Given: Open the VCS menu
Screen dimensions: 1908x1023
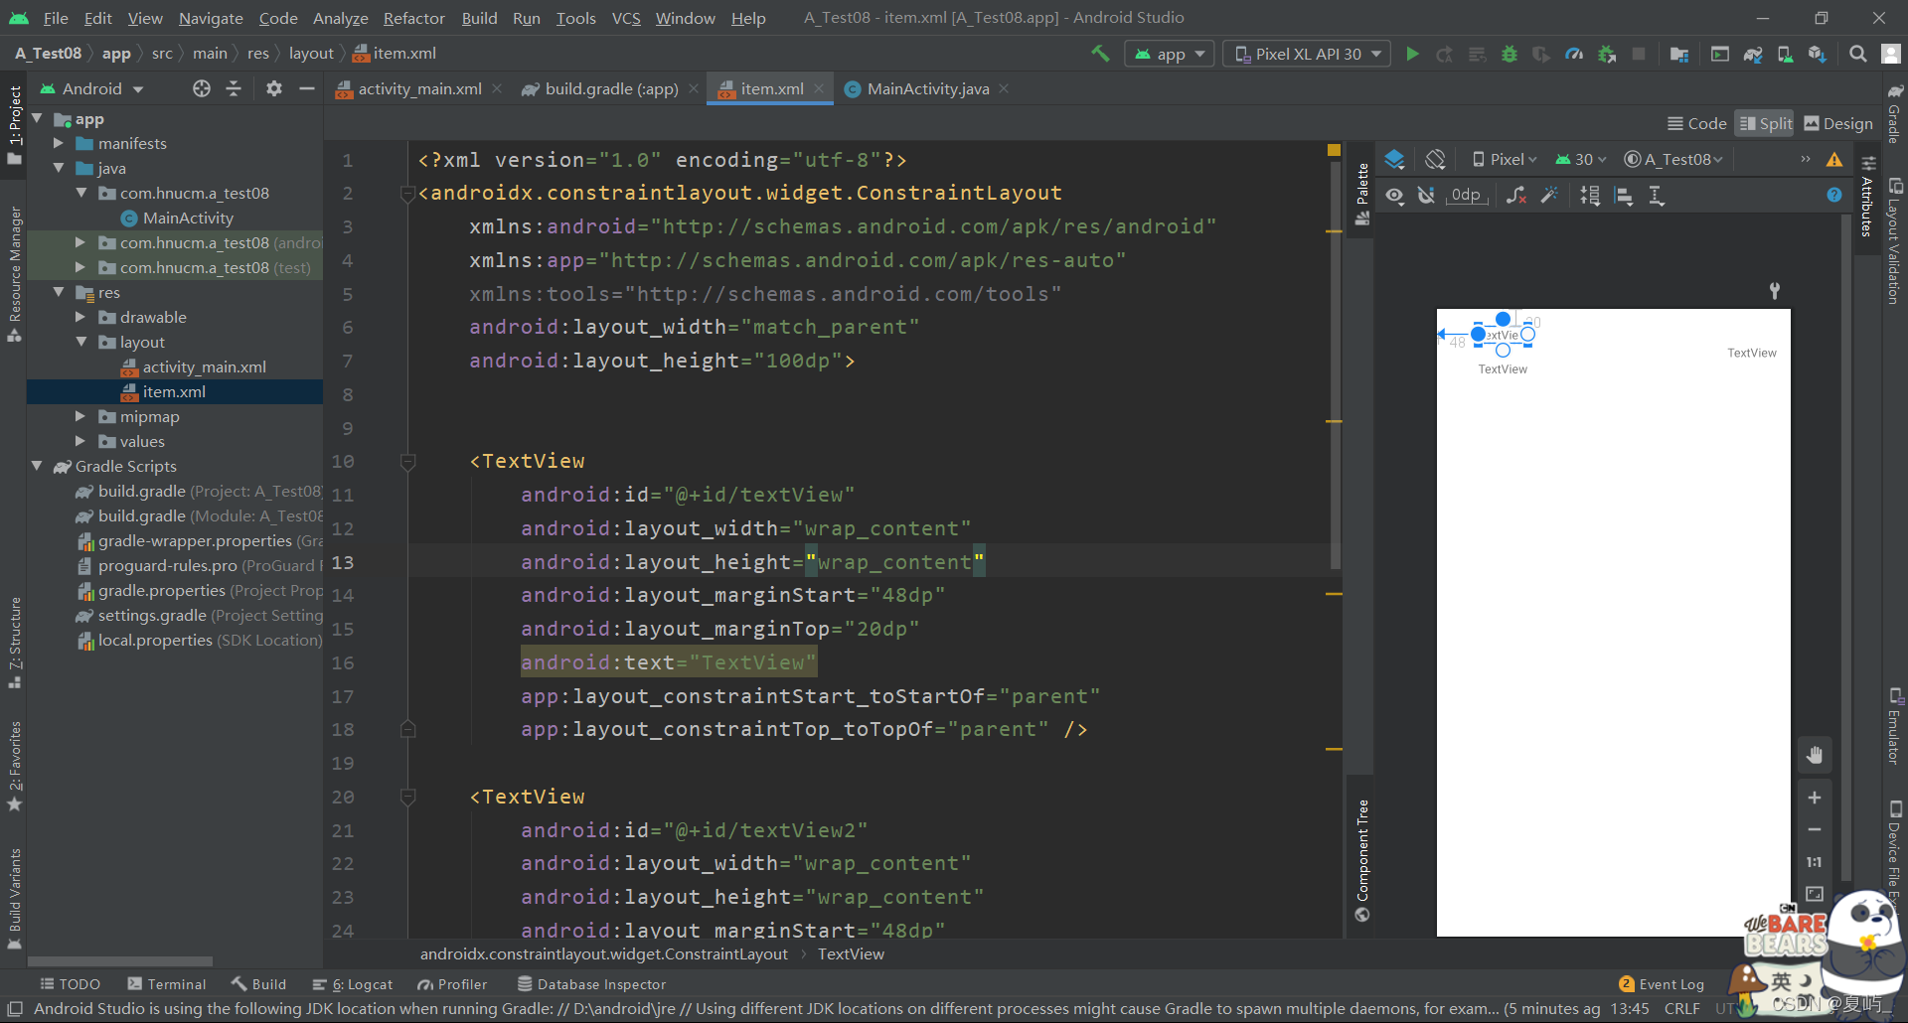Looking at the screenshot, I should click(x=626, y=18).
